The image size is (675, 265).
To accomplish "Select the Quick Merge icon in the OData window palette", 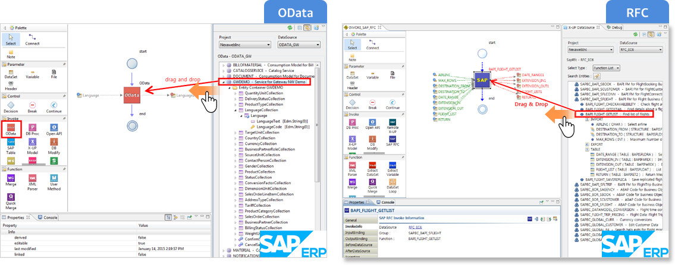I will coord(11,201).
